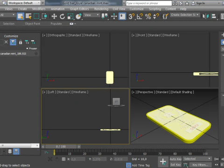Screen dimensions: 224x168
Task: Click the large Set Keys plus button
Action: 163,161
